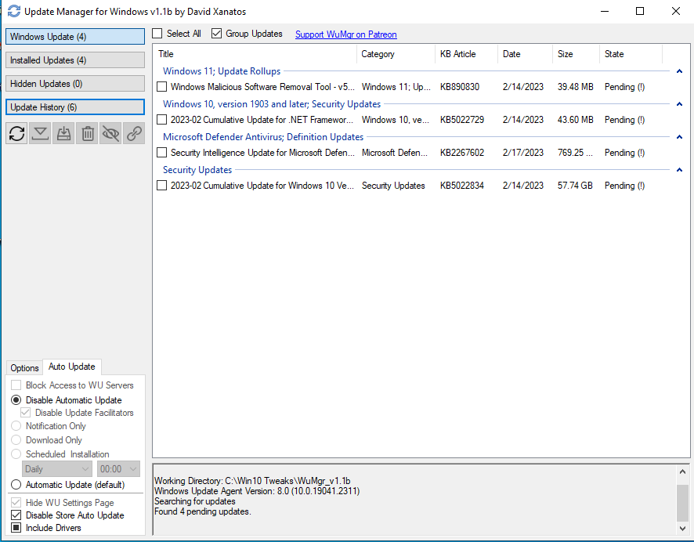Toggle the Include Drivers checkbox
Screen dimensions: 694x542
click(16, 527)
